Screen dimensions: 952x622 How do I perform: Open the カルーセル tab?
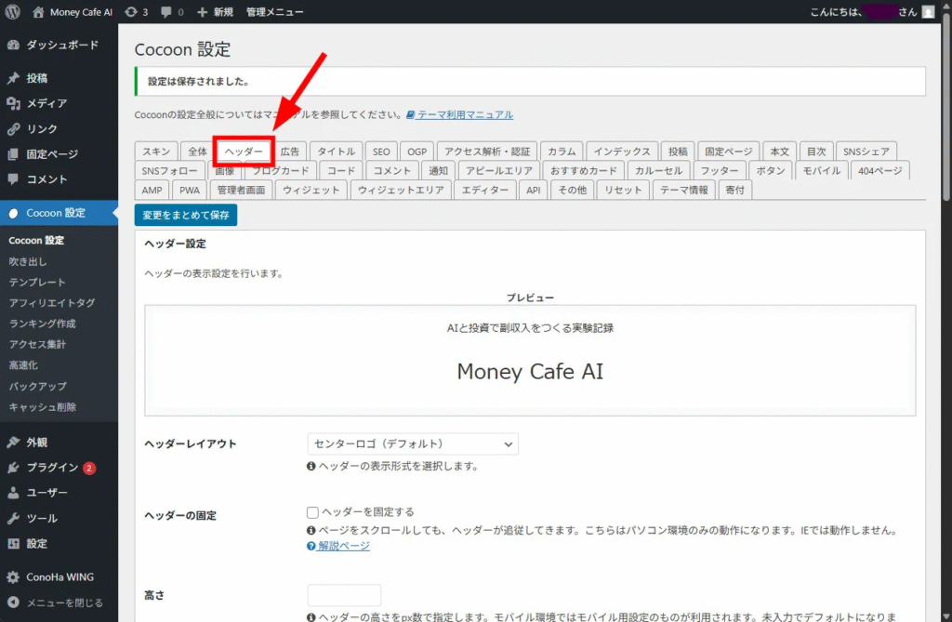point(659,171)
